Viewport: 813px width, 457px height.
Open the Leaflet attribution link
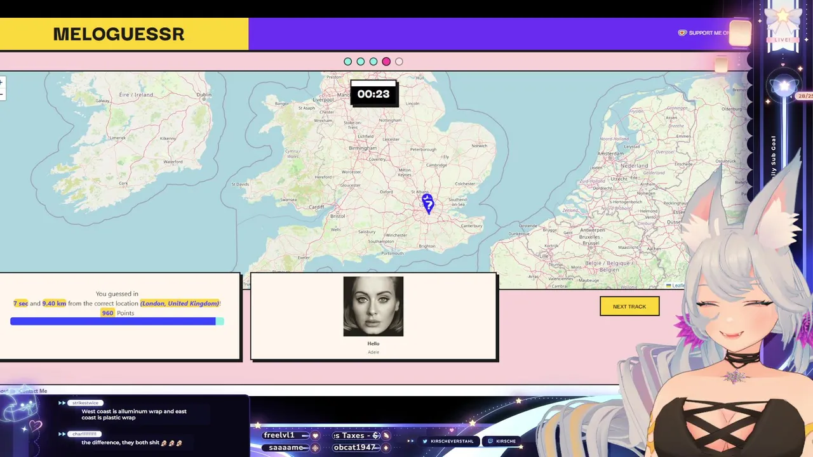click(x=675, y=286)
